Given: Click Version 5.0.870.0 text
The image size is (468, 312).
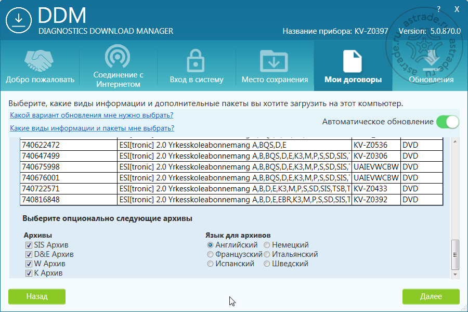Looking at the screenshot, I should [430, 31].
